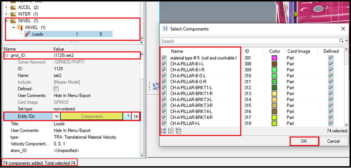Click the search magnifier icon
351x168 pixels.
(341, 41)
